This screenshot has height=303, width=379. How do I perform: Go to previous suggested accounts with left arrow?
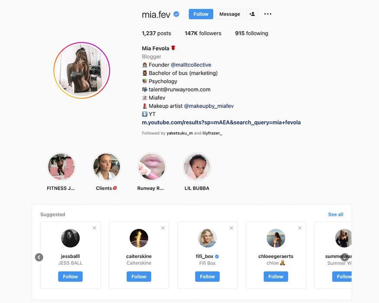pos(39,257)
